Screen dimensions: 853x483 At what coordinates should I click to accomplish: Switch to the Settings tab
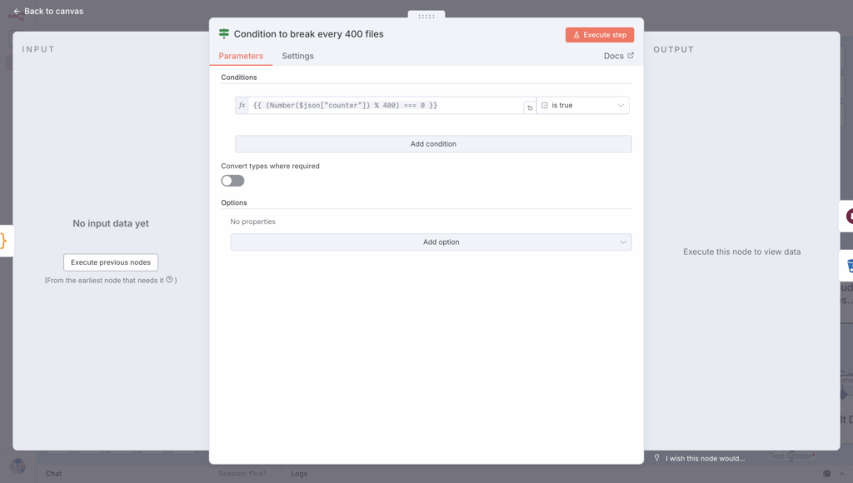(x=297, y=56)
